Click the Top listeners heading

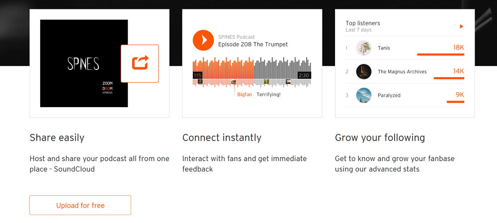[x=363, y=23]
